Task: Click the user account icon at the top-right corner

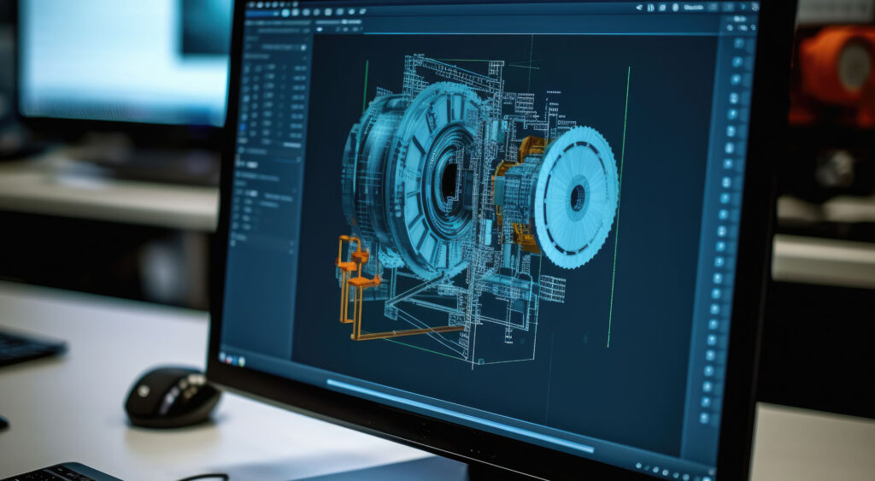Action: 755,7
